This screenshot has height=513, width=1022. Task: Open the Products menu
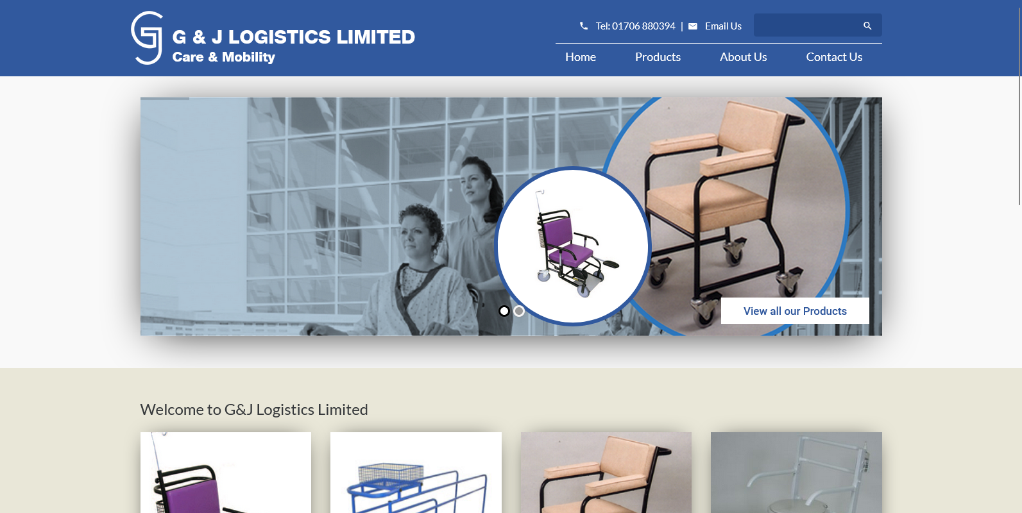[x=658, y=57]
